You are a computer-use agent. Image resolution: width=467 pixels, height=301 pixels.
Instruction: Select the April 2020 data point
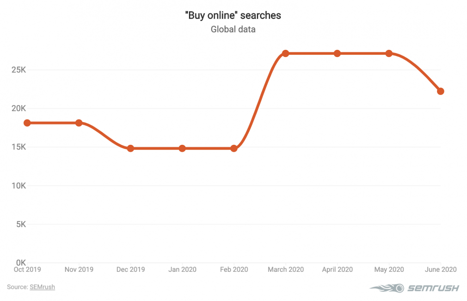pos(337,54)
